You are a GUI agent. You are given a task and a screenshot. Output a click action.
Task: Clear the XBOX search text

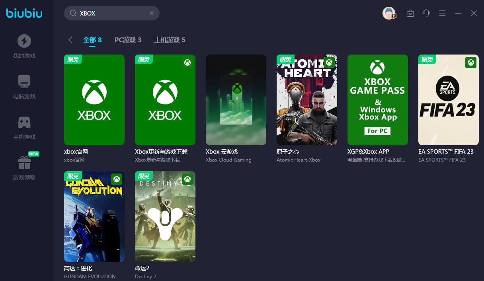[152, 13]
